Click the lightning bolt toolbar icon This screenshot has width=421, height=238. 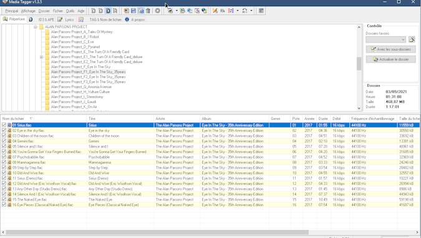coord(215,11)
